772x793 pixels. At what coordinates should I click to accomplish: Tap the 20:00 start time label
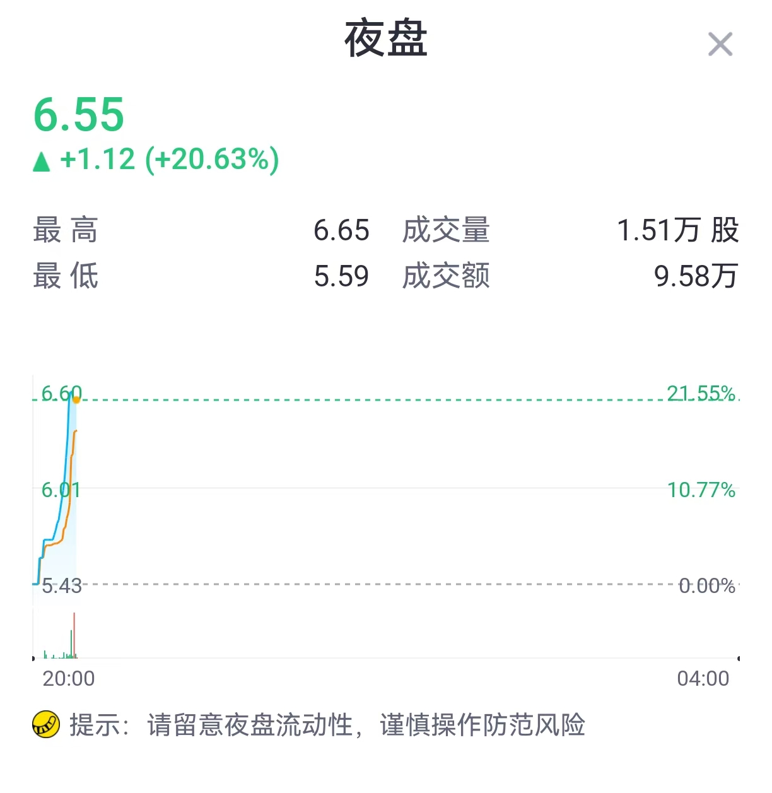tap(68, 679)
